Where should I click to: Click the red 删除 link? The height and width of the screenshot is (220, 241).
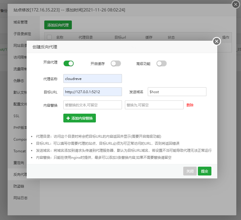[190, 105]
